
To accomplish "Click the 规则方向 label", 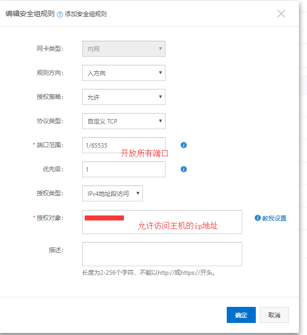I will coord(50,73).
